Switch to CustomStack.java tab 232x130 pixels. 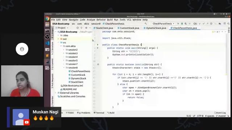click(x=128, y=28)
